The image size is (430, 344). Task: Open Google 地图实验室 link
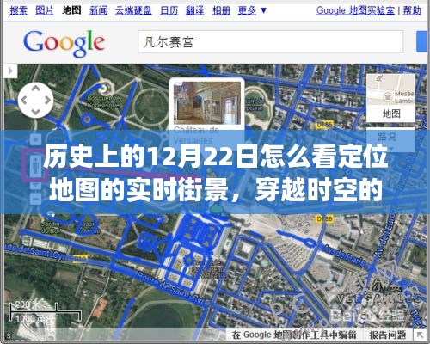coord(355,10)
